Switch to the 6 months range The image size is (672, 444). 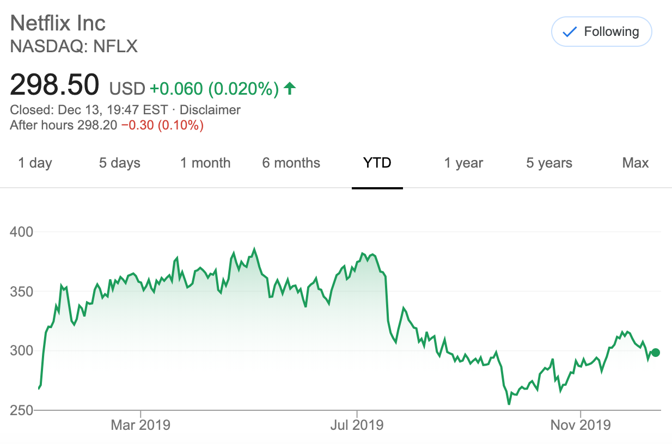click(x=291, y=163)
